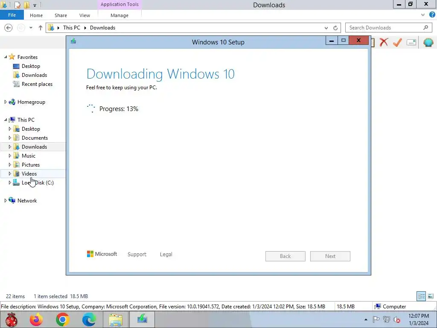Expand the Network tree node
Screen dimensions: 437x328
[6, 201]
